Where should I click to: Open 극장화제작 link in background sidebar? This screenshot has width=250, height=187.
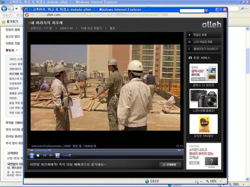click(15, 83)
